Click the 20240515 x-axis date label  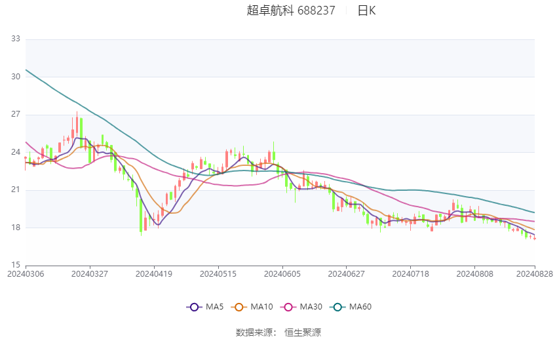(x=218, y=274)
